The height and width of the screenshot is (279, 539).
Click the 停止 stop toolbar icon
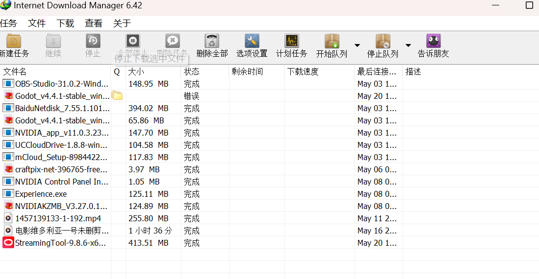coord(93,41)
